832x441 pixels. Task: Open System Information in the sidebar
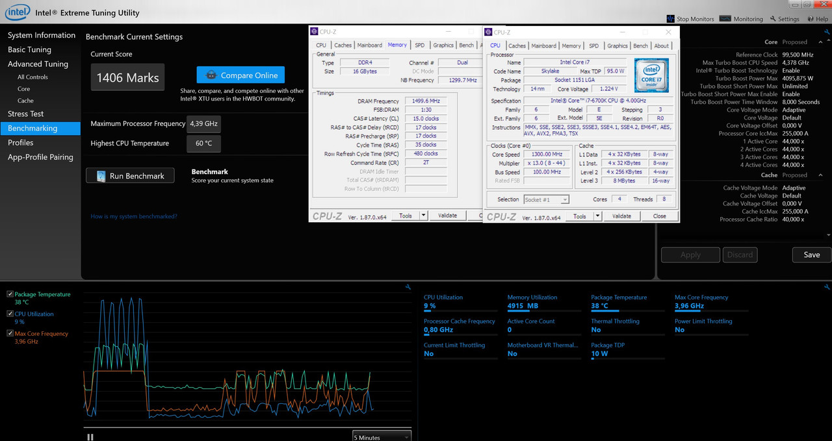tap(42, 35)
